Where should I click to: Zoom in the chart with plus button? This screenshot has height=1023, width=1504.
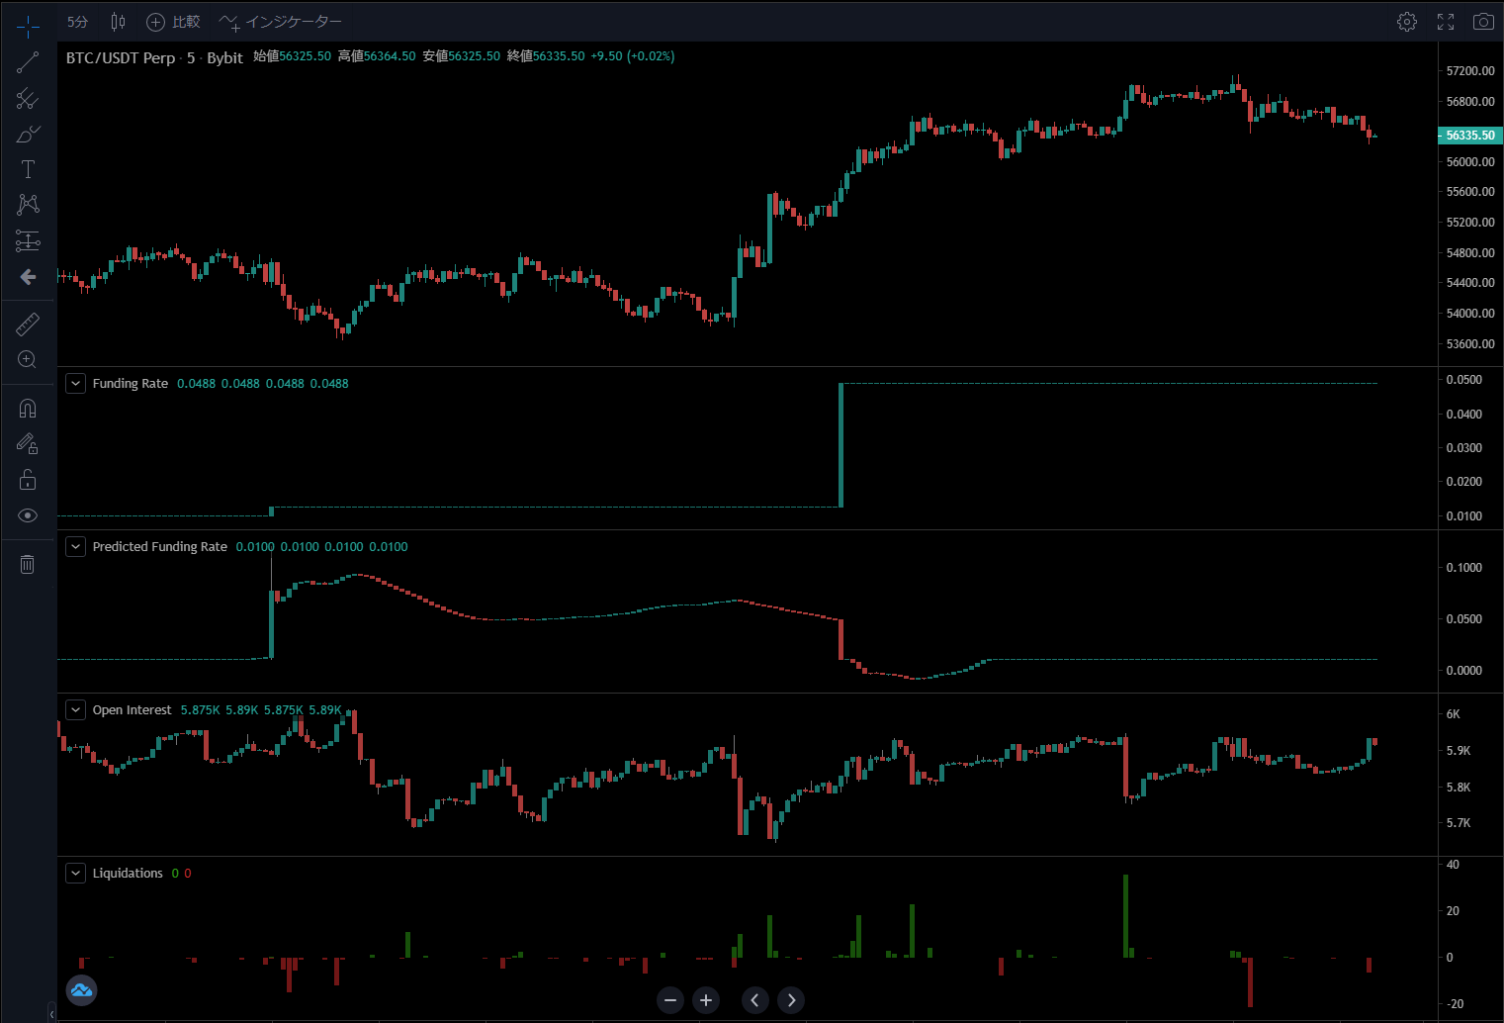tap(706, 1000)
